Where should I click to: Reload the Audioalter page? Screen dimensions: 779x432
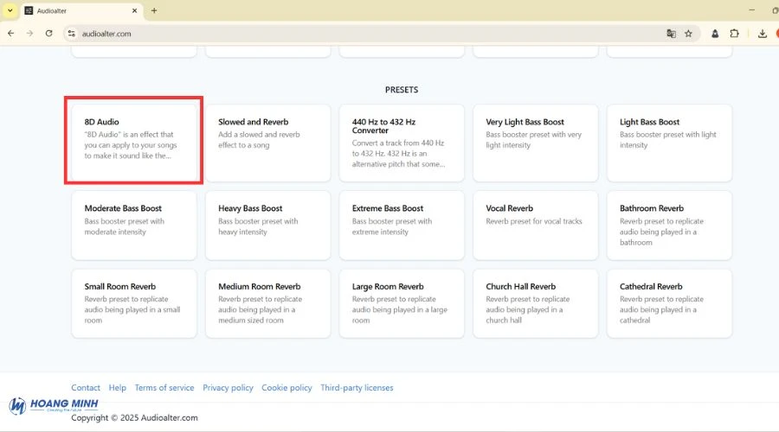[x=48, y=34]
